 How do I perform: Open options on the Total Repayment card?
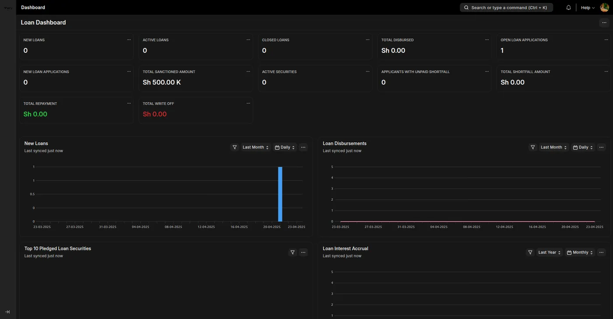[129, 104]
